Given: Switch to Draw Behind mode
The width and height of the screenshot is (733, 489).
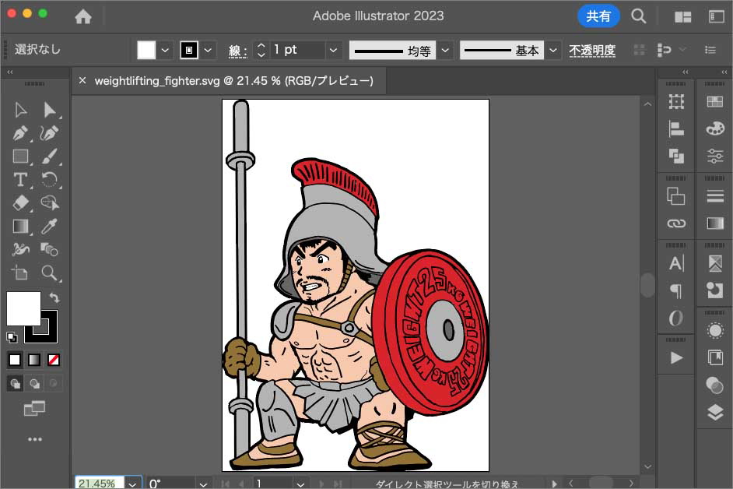Looking at the screenshot, I should click(34, 383).
